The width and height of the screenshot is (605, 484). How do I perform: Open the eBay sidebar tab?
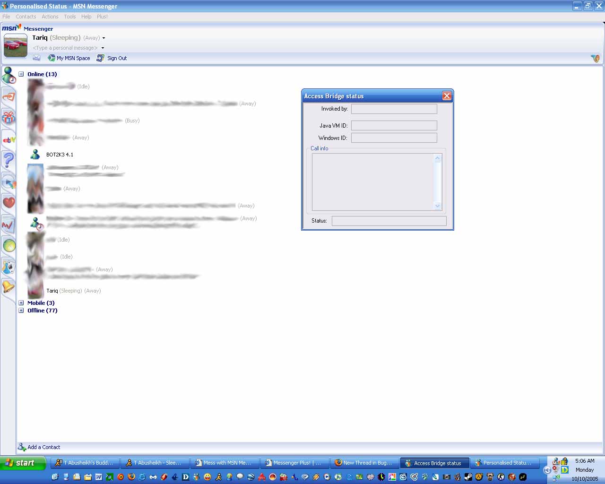[9, 139]
